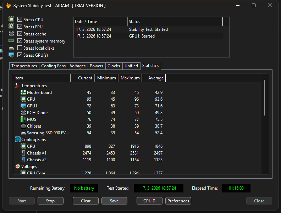Click the AIDA64 flame icon in title bar
281x213 pixels.
[x=9, y=6]
